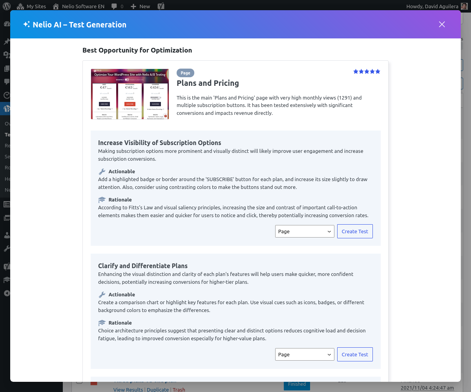
Task: Open Dashboard from the sidebar gauge icon
Action: tap(7, 24)
